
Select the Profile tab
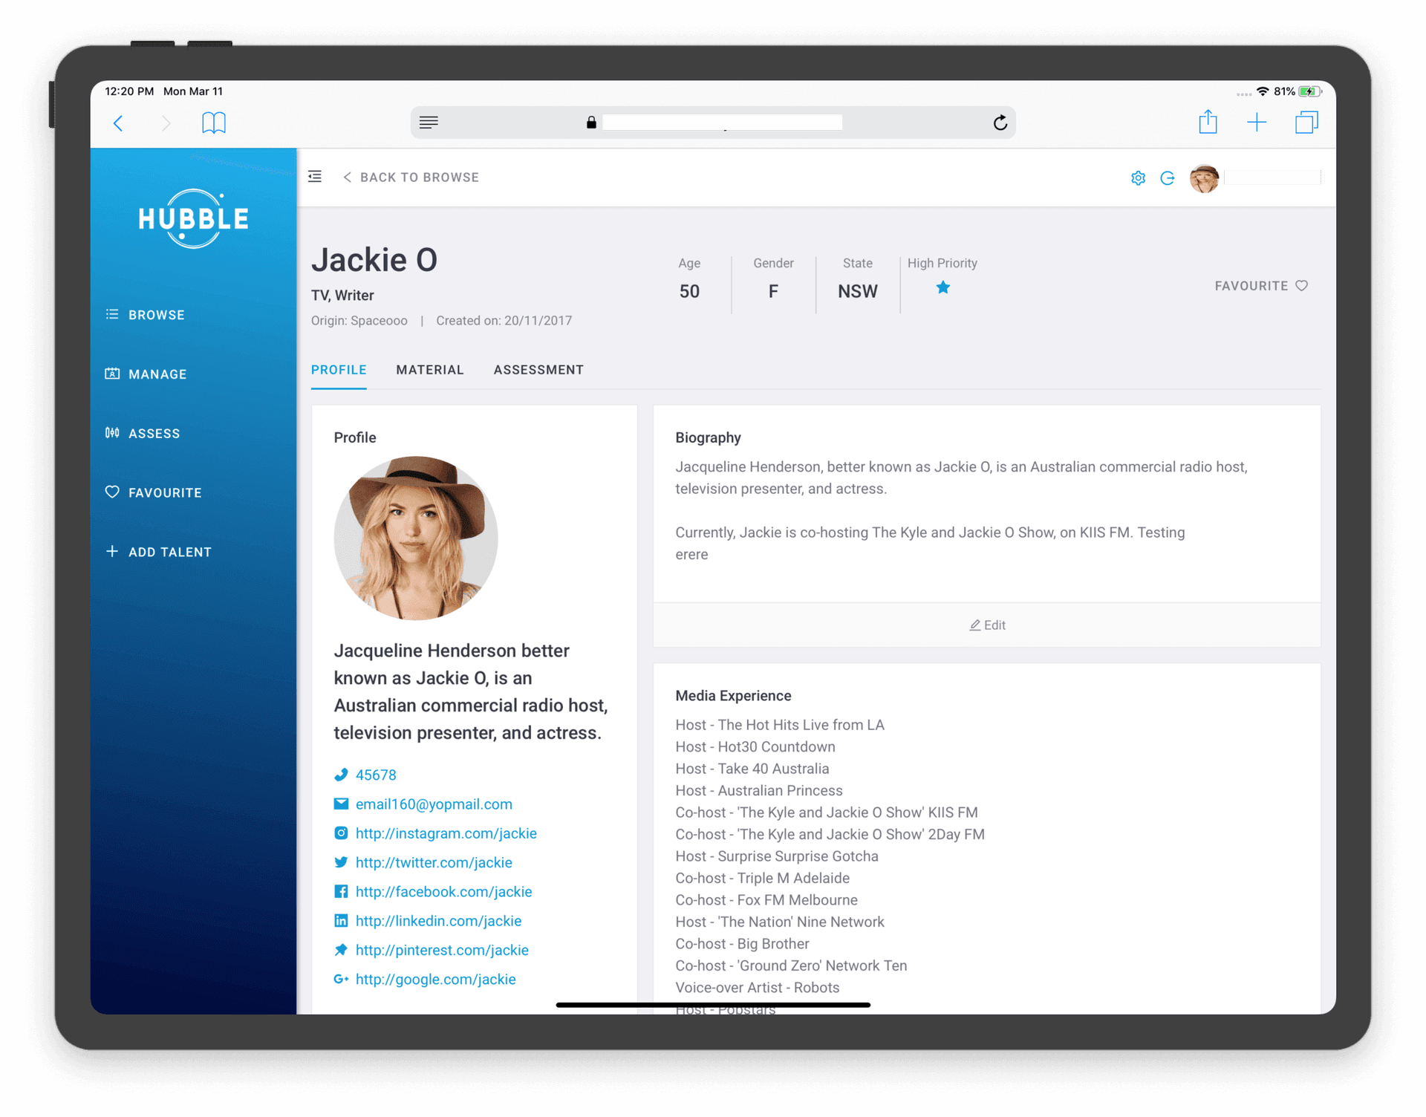(338, 369)
